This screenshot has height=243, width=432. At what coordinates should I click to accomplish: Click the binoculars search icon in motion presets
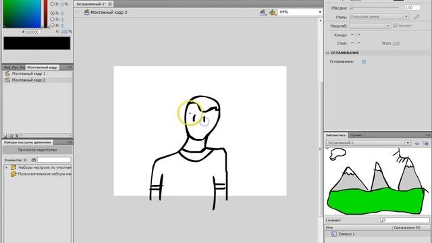click(x=34, y=160)
